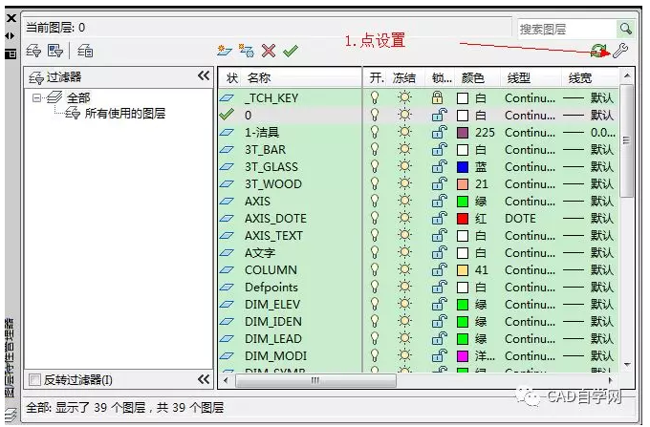Open the layer settings wrench icon
Viewport: 650px width, 427px height.
click(x=620, y=51)
